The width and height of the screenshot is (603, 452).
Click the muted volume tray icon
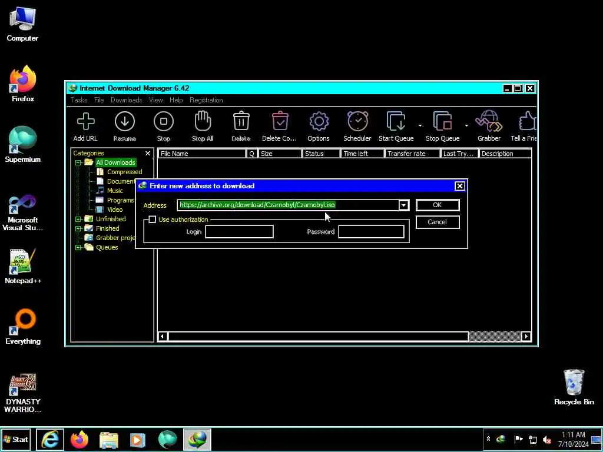(546, 439)
